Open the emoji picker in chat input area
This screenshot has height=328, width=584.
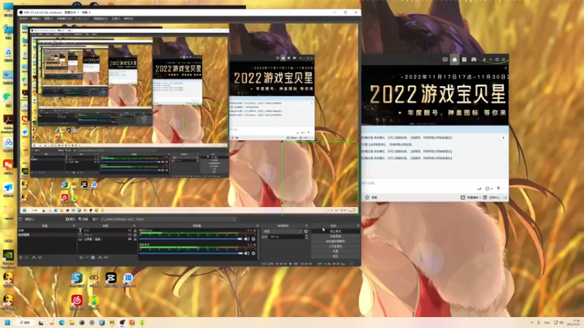[x=488, y=189]
